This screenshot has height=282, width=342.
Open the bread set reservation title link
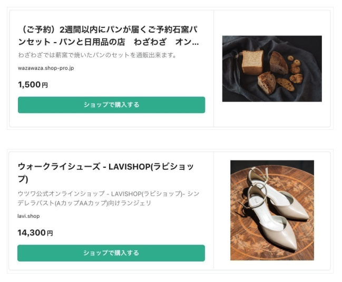[108, 35]
